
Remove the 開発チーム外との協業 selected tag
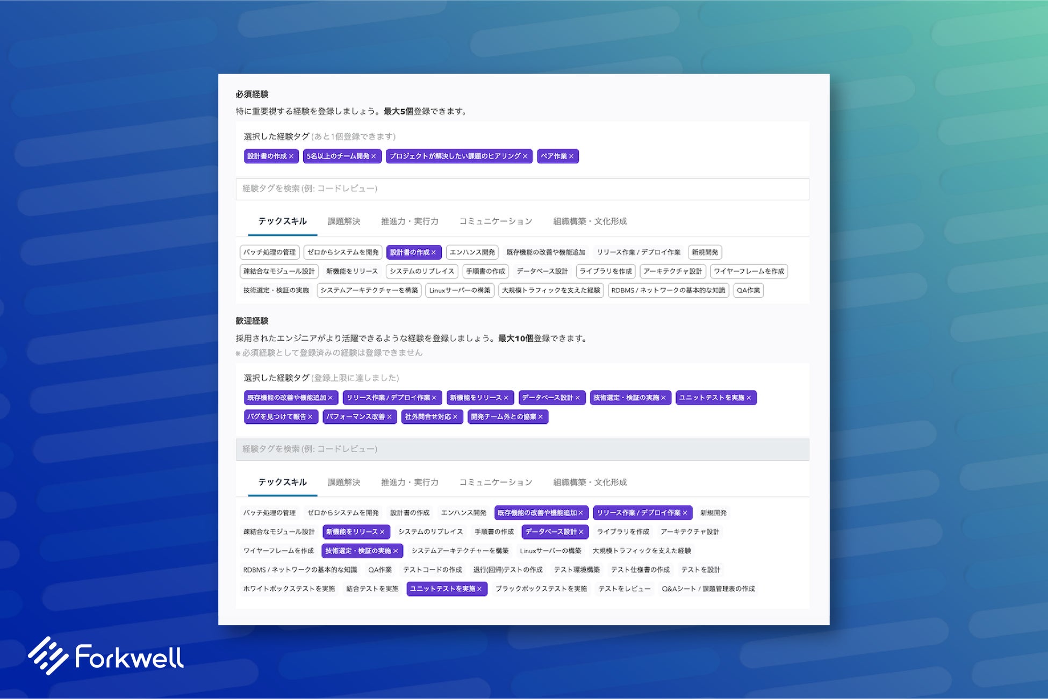[x=541, y=417]
